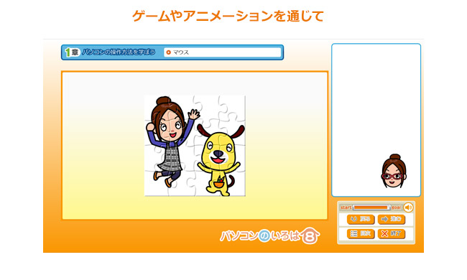The width and height of the screenshot is (467, 280).
Task: Select the orange bullet beside マウス
Action: 169,52
